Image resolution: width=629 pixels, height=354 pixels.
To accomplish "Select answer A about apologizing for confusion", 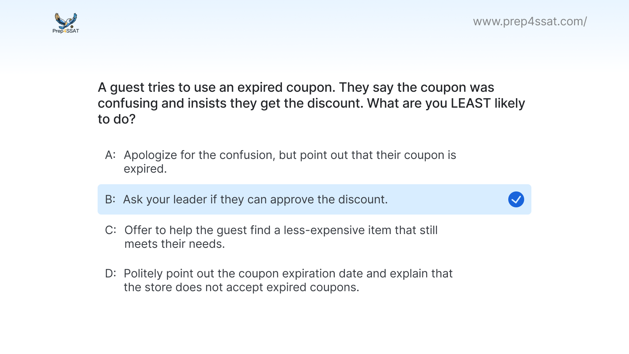I will [290, 155].
